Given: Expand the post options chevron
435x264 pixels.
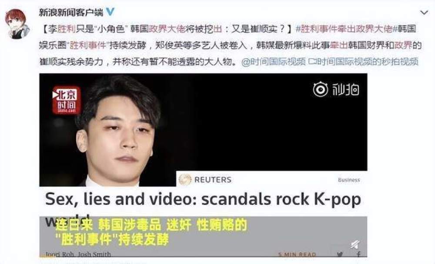Looking at the screenshot, I should pos(424,13).
